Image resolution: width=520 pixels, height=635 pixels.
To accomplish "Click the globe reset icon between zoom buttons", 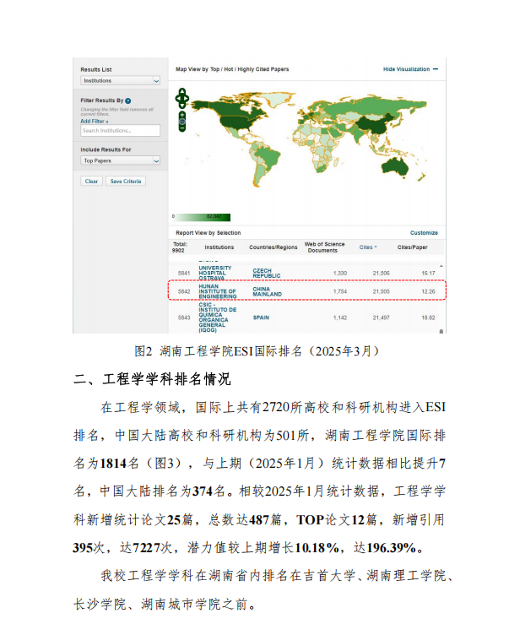I will point(181,120).
